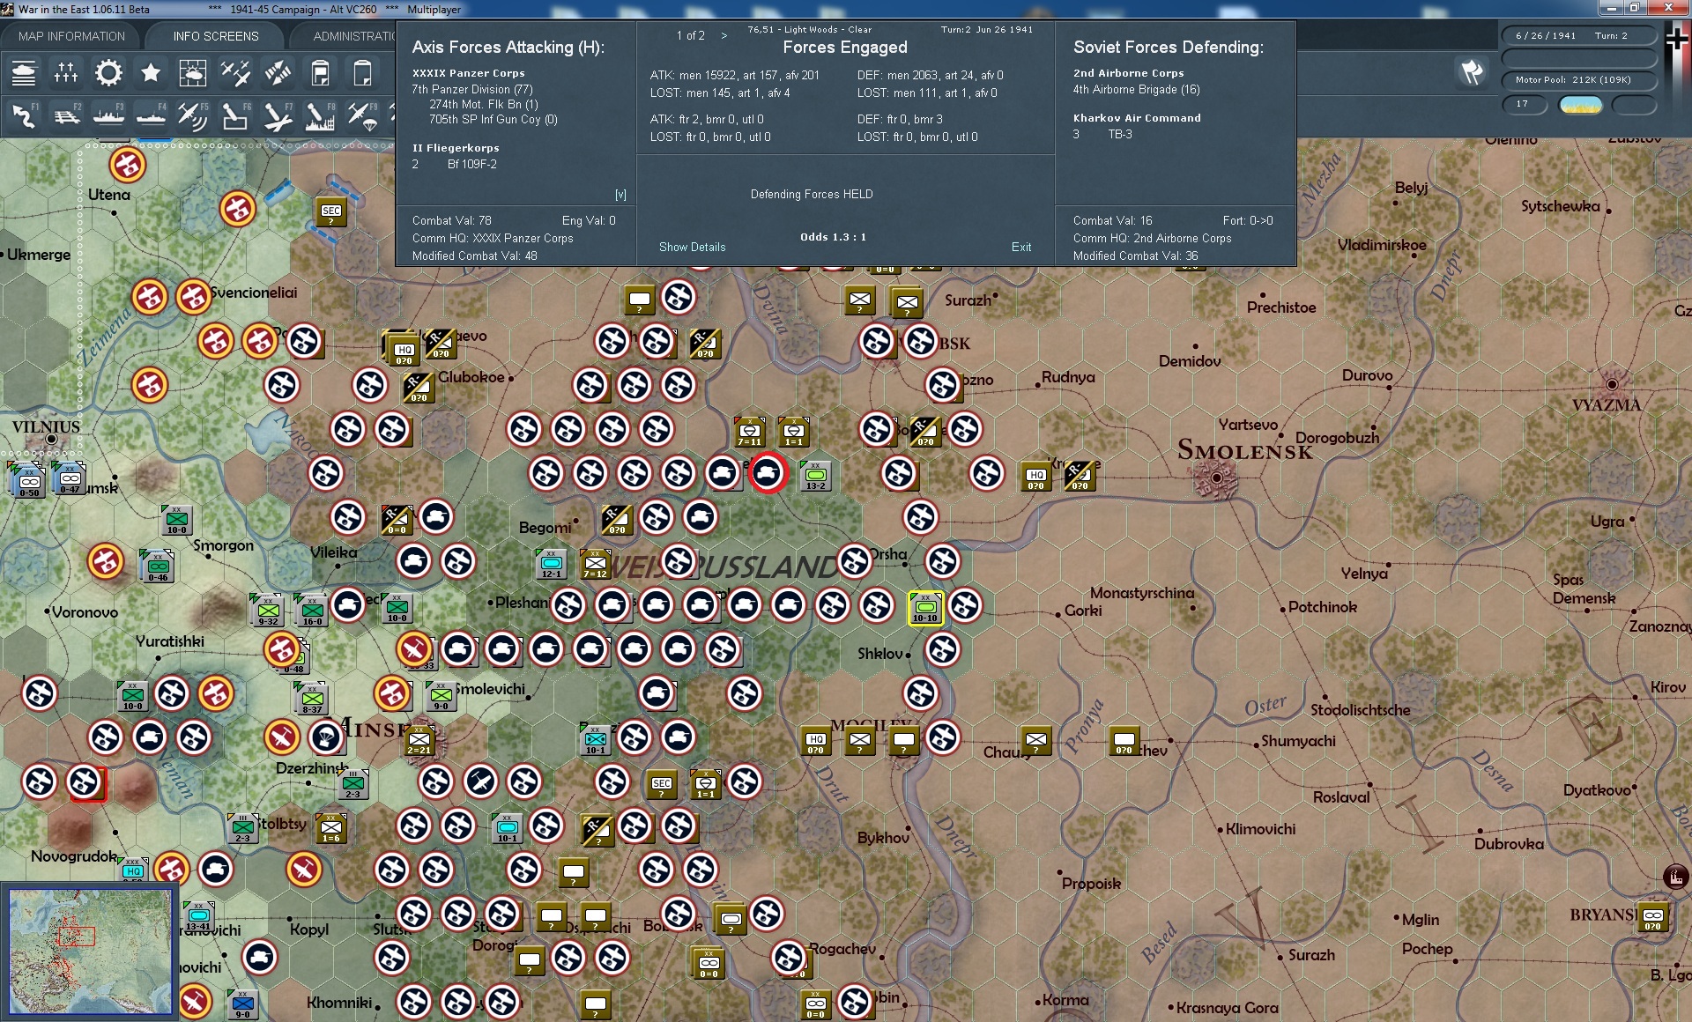Screen dimensions: 1692x1022
Task: Click Kharkov Air Command heading
Action: click(1137, 118)
